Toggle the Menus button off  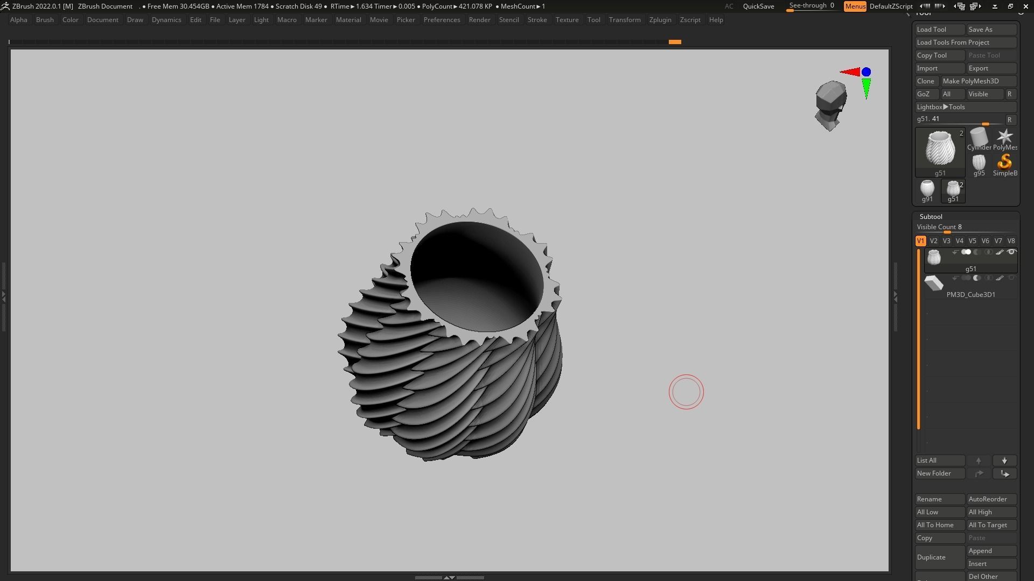click(x=855, y=6)
